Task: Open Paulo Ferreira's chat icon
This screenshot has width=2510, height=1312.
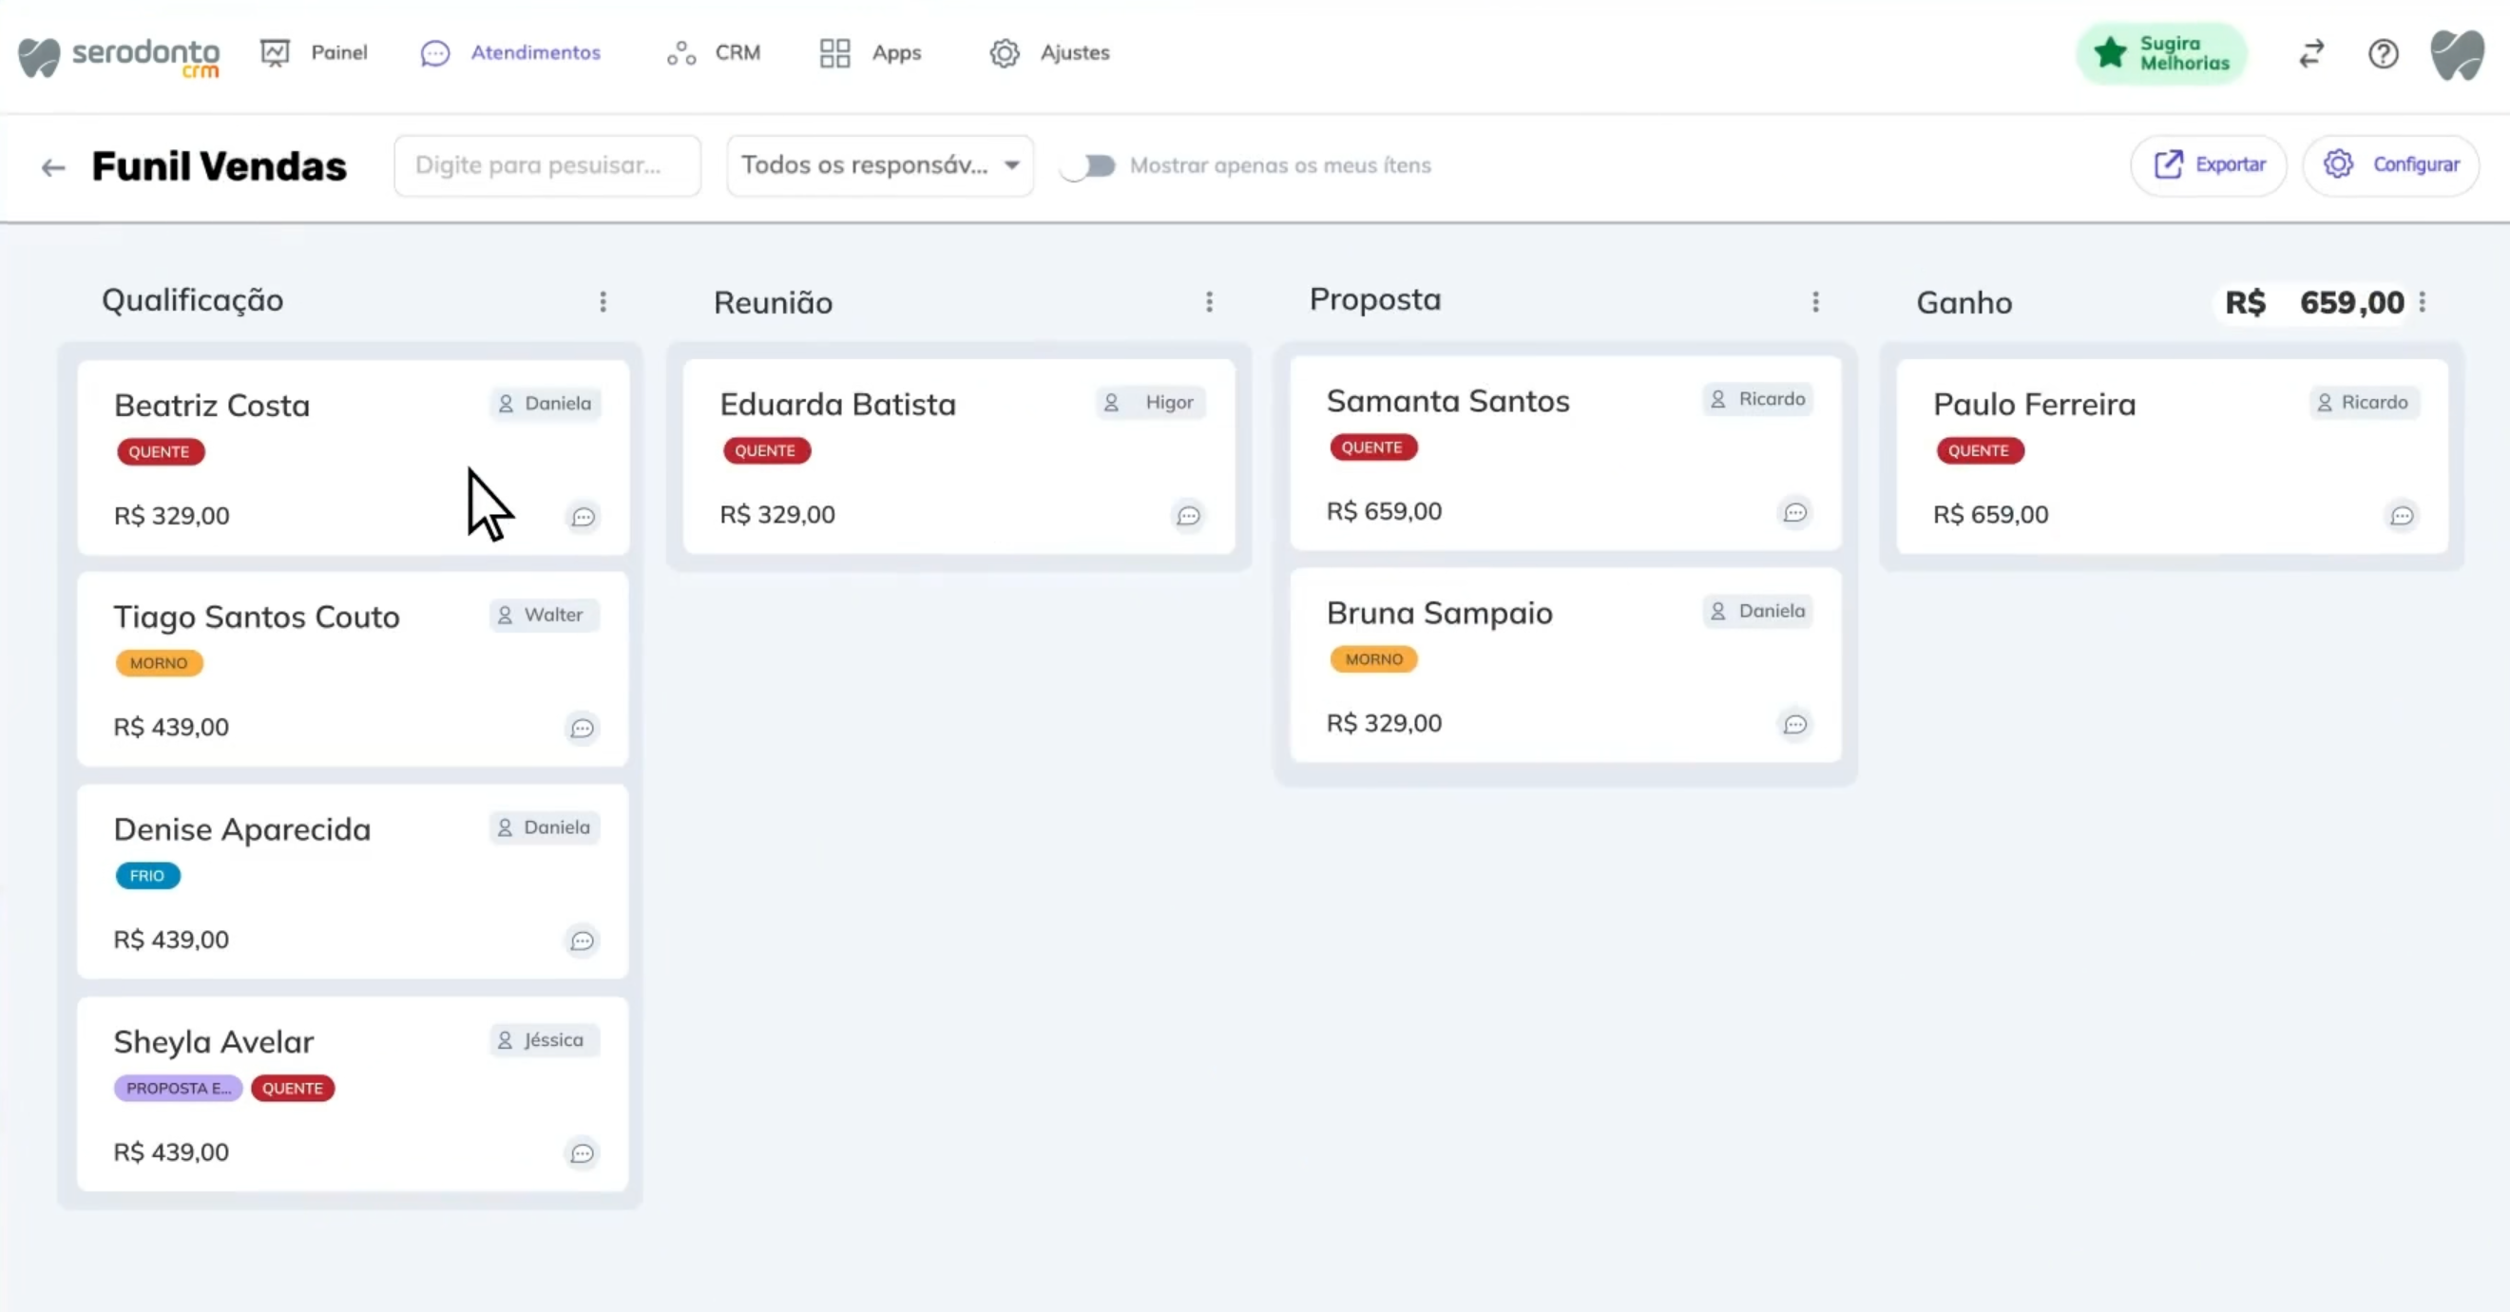Action: pos(2402,515)
